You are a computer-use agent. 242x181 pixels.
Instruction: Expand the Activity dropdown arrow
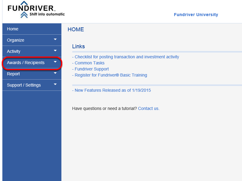55,51
